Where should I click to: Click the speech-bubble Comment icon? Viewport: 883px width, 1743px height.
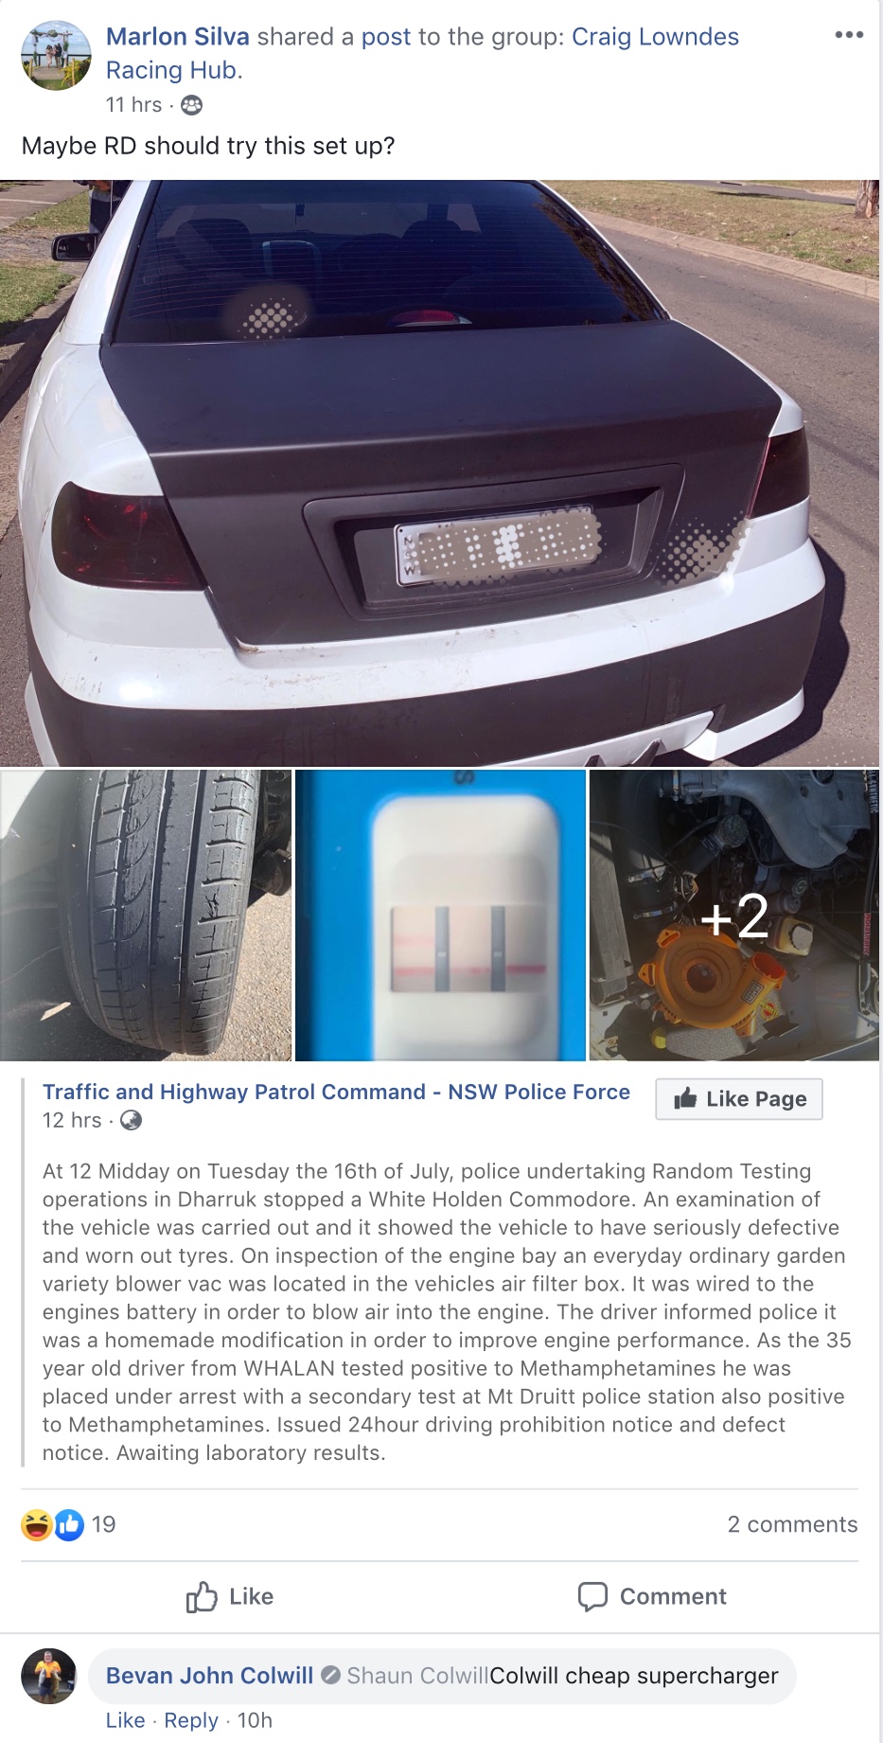pyautogui.click(x=592, y=1596)
